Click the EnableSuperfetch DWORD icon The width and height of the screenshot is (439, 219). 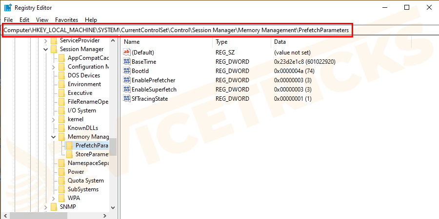coord(127,90)
